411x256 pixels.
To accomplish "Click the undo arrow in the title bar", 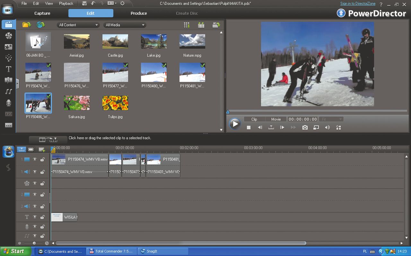I will tap(93, 4).
